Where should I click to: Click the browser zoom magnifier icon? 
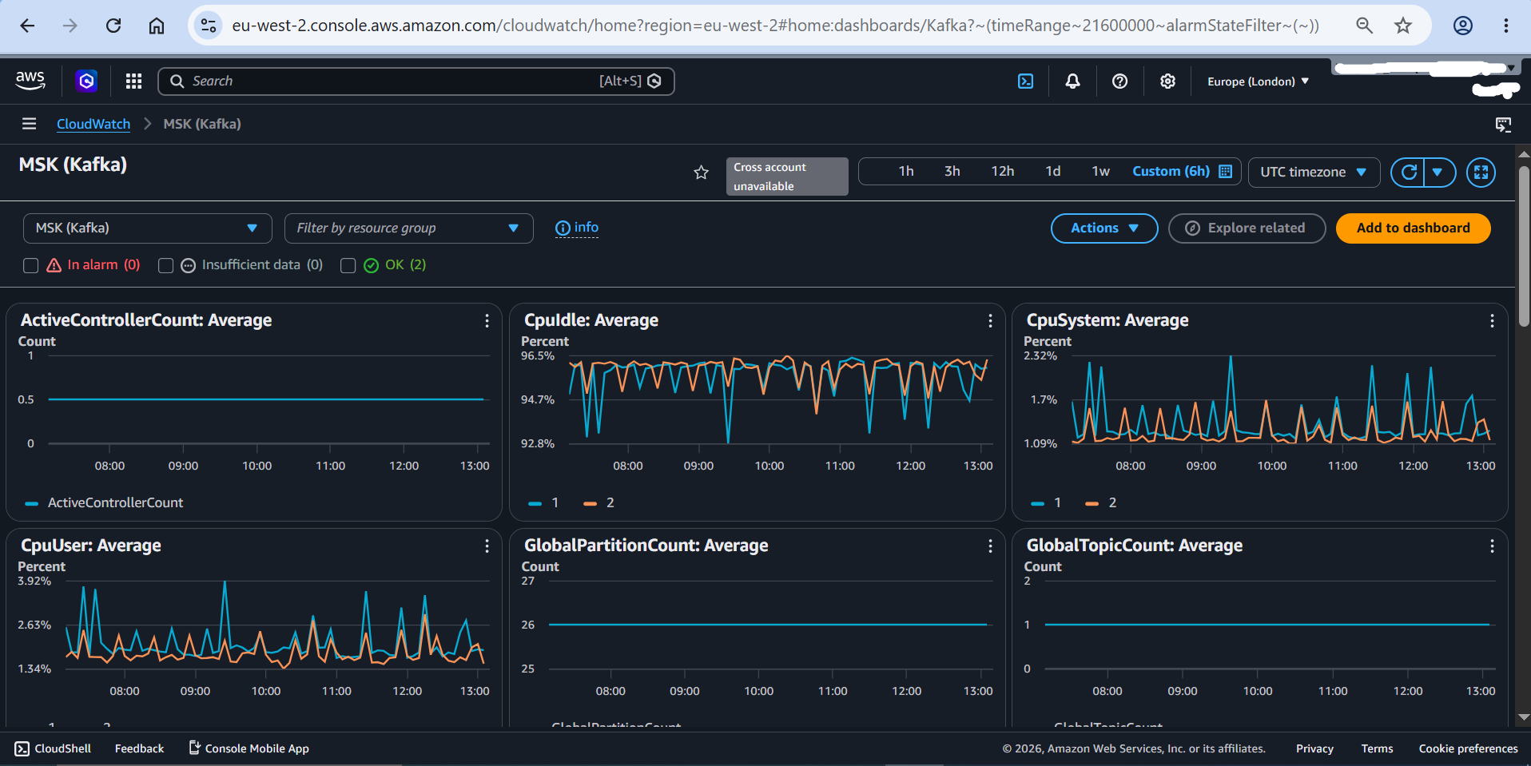[x=1364, y=26]
